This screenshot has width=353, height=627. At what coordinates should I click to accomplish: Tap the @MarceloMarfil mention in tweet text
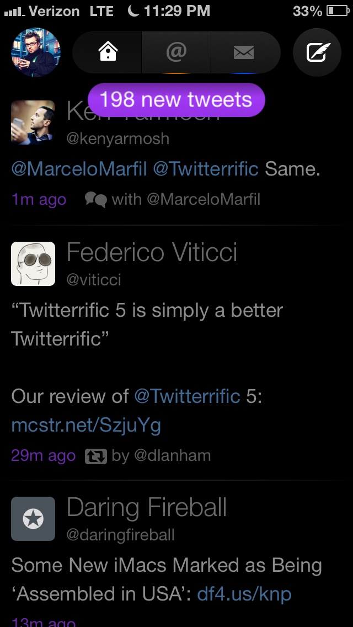pyautogui.click(x=79, y=169)
